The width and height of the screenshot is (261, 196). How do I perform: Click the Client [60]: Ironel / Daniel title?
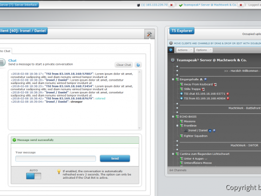(x=23, y=31)
